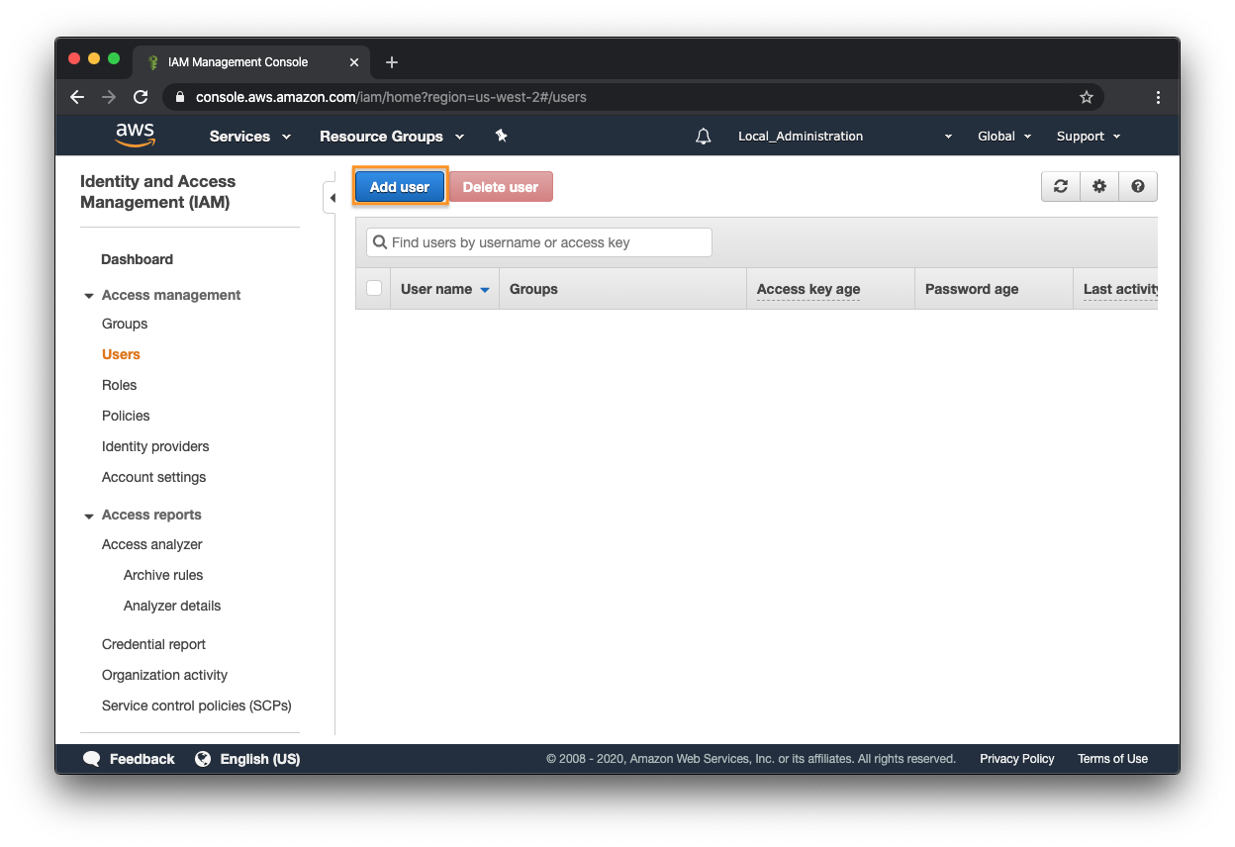Open table settings gear
This screenshot has width=1235, height=847.
tap(1099, 186)
